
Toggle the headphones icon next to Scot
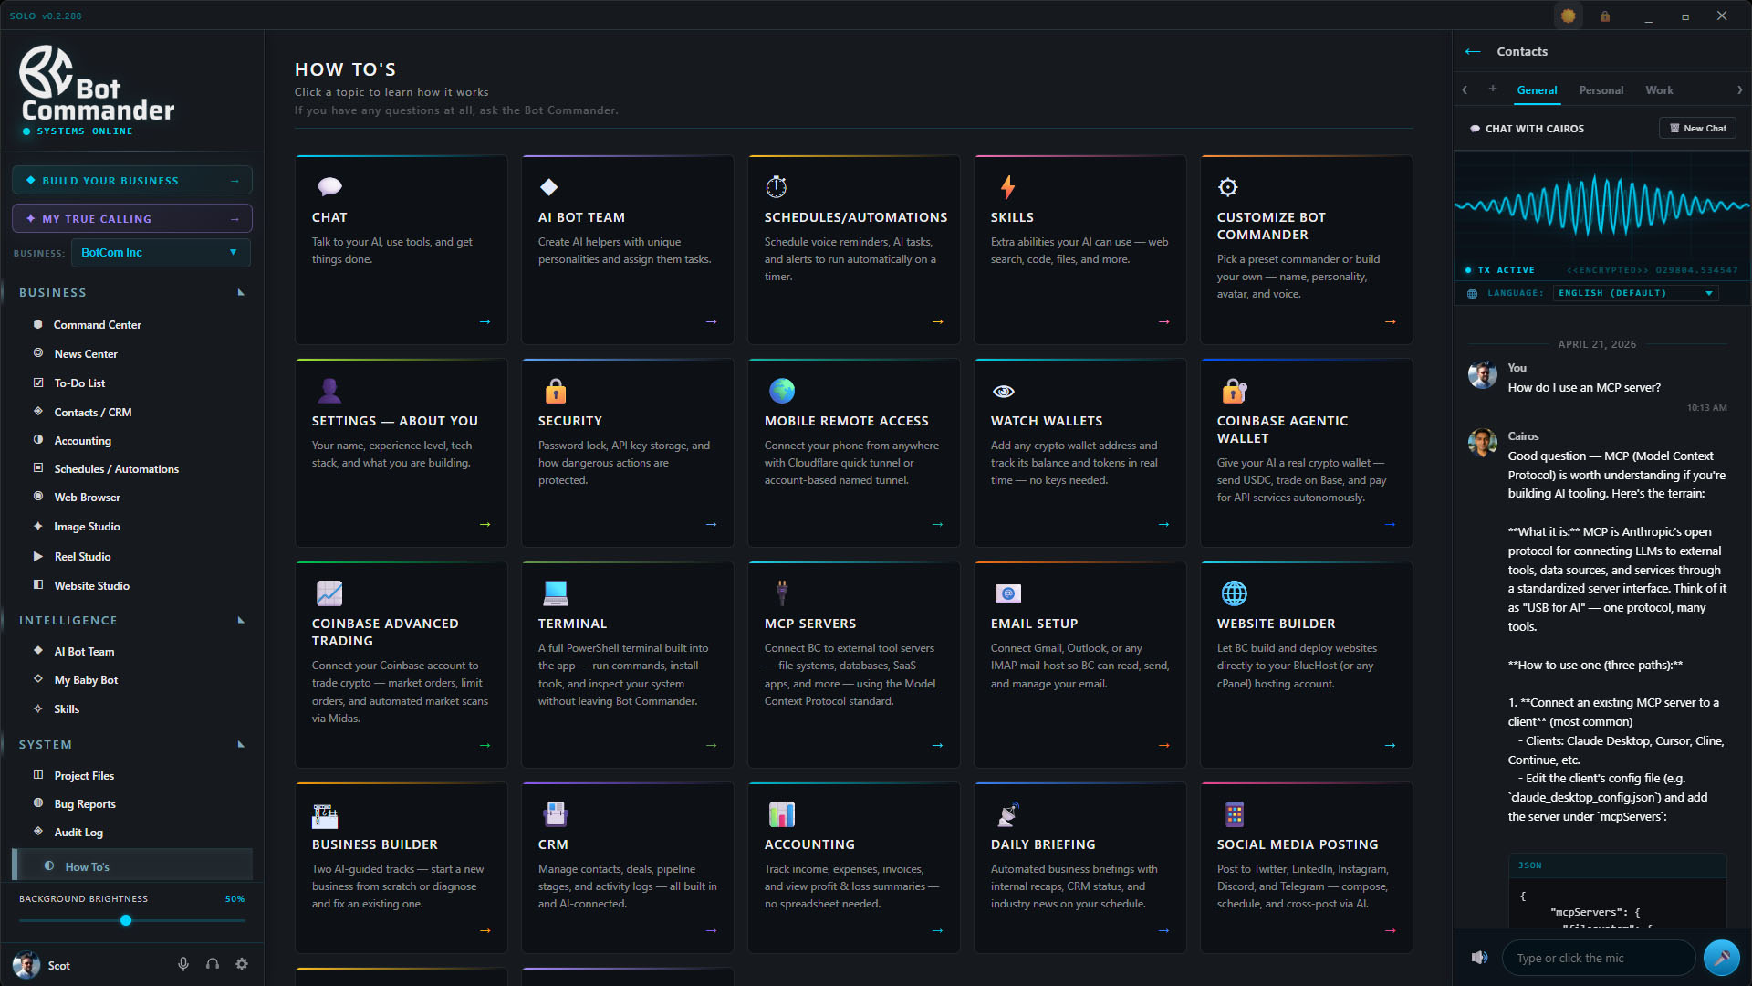tap(213, 964)
